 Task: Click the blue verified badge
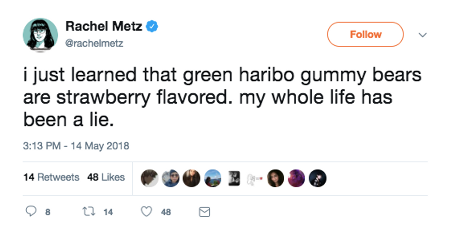[x=152, y=27]
